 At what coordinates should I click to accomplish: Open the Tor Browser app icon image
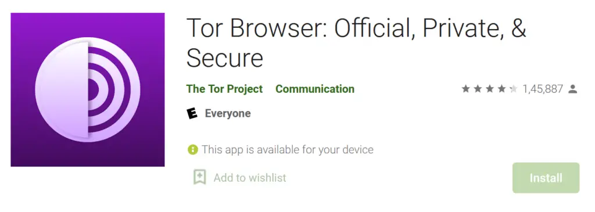88,89
